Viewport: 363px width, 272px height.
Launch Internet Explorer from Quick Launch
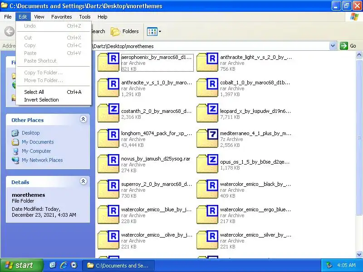(64, 265)
